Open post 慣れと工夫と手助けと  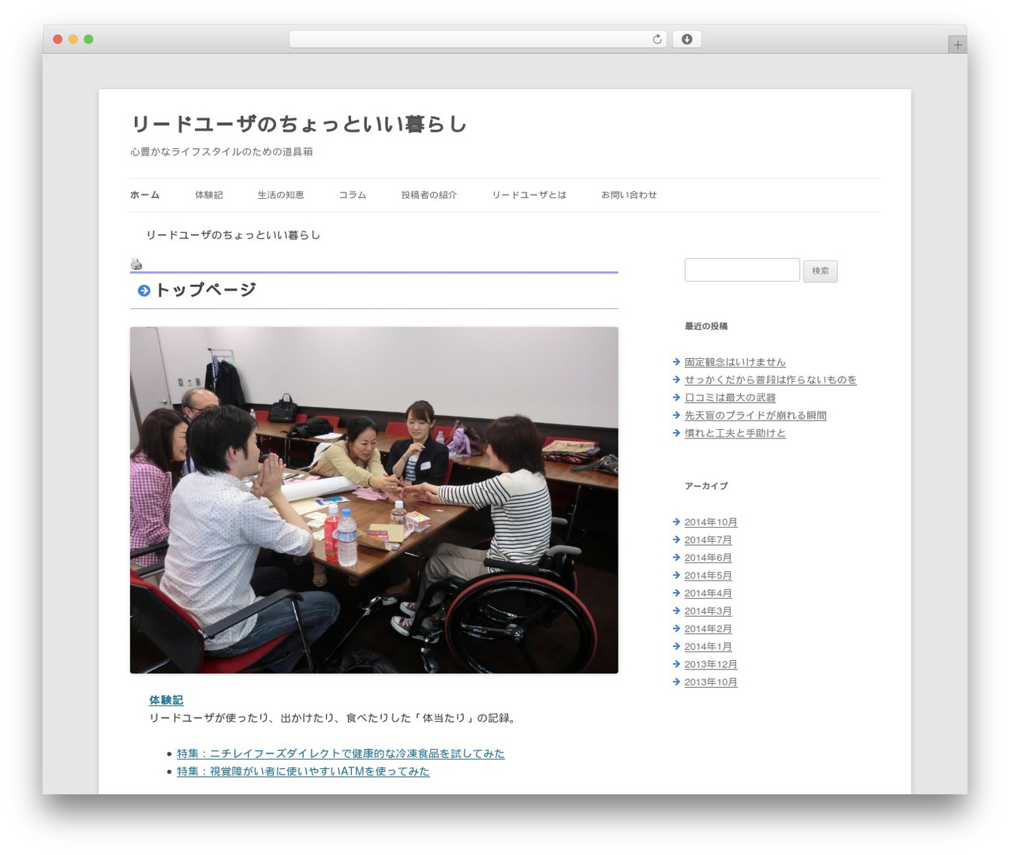735,433
